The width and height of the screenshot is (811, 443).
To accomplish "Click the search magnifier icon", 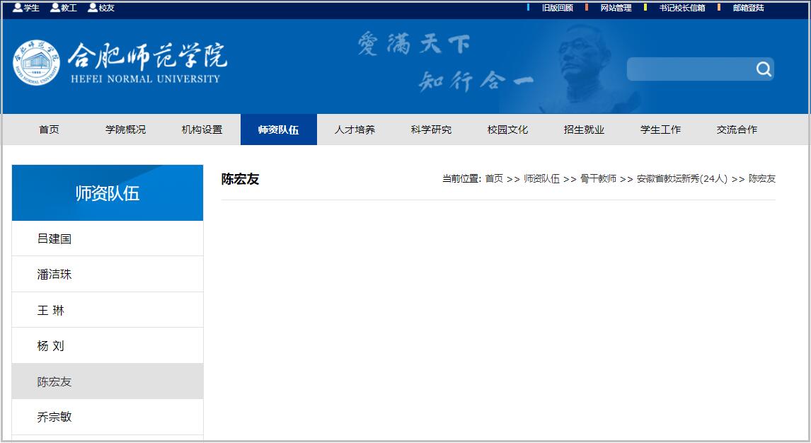I will click(x=764, y=69).
